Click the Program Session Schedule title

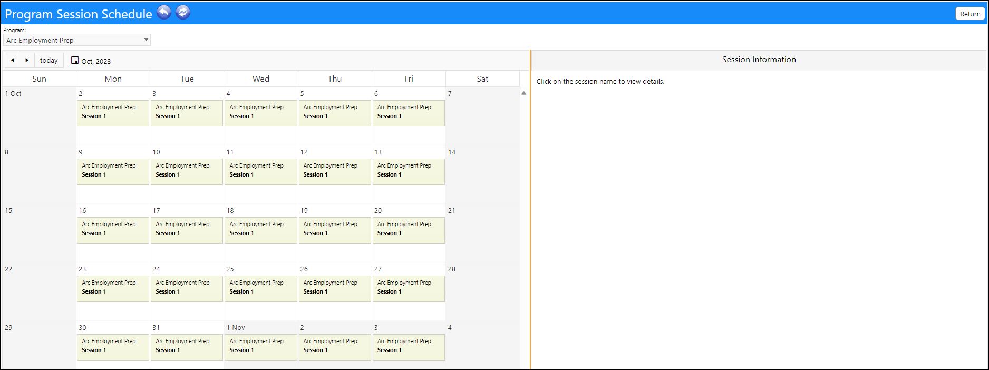79,14
